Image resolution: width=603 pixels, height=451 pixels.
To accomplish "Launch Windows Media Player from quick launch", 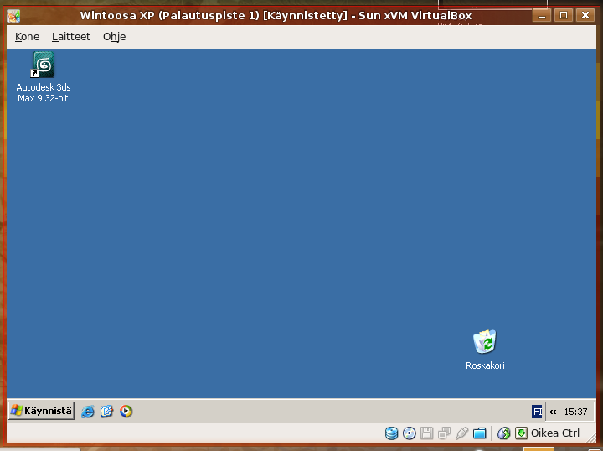I will [x=126, y=412].
